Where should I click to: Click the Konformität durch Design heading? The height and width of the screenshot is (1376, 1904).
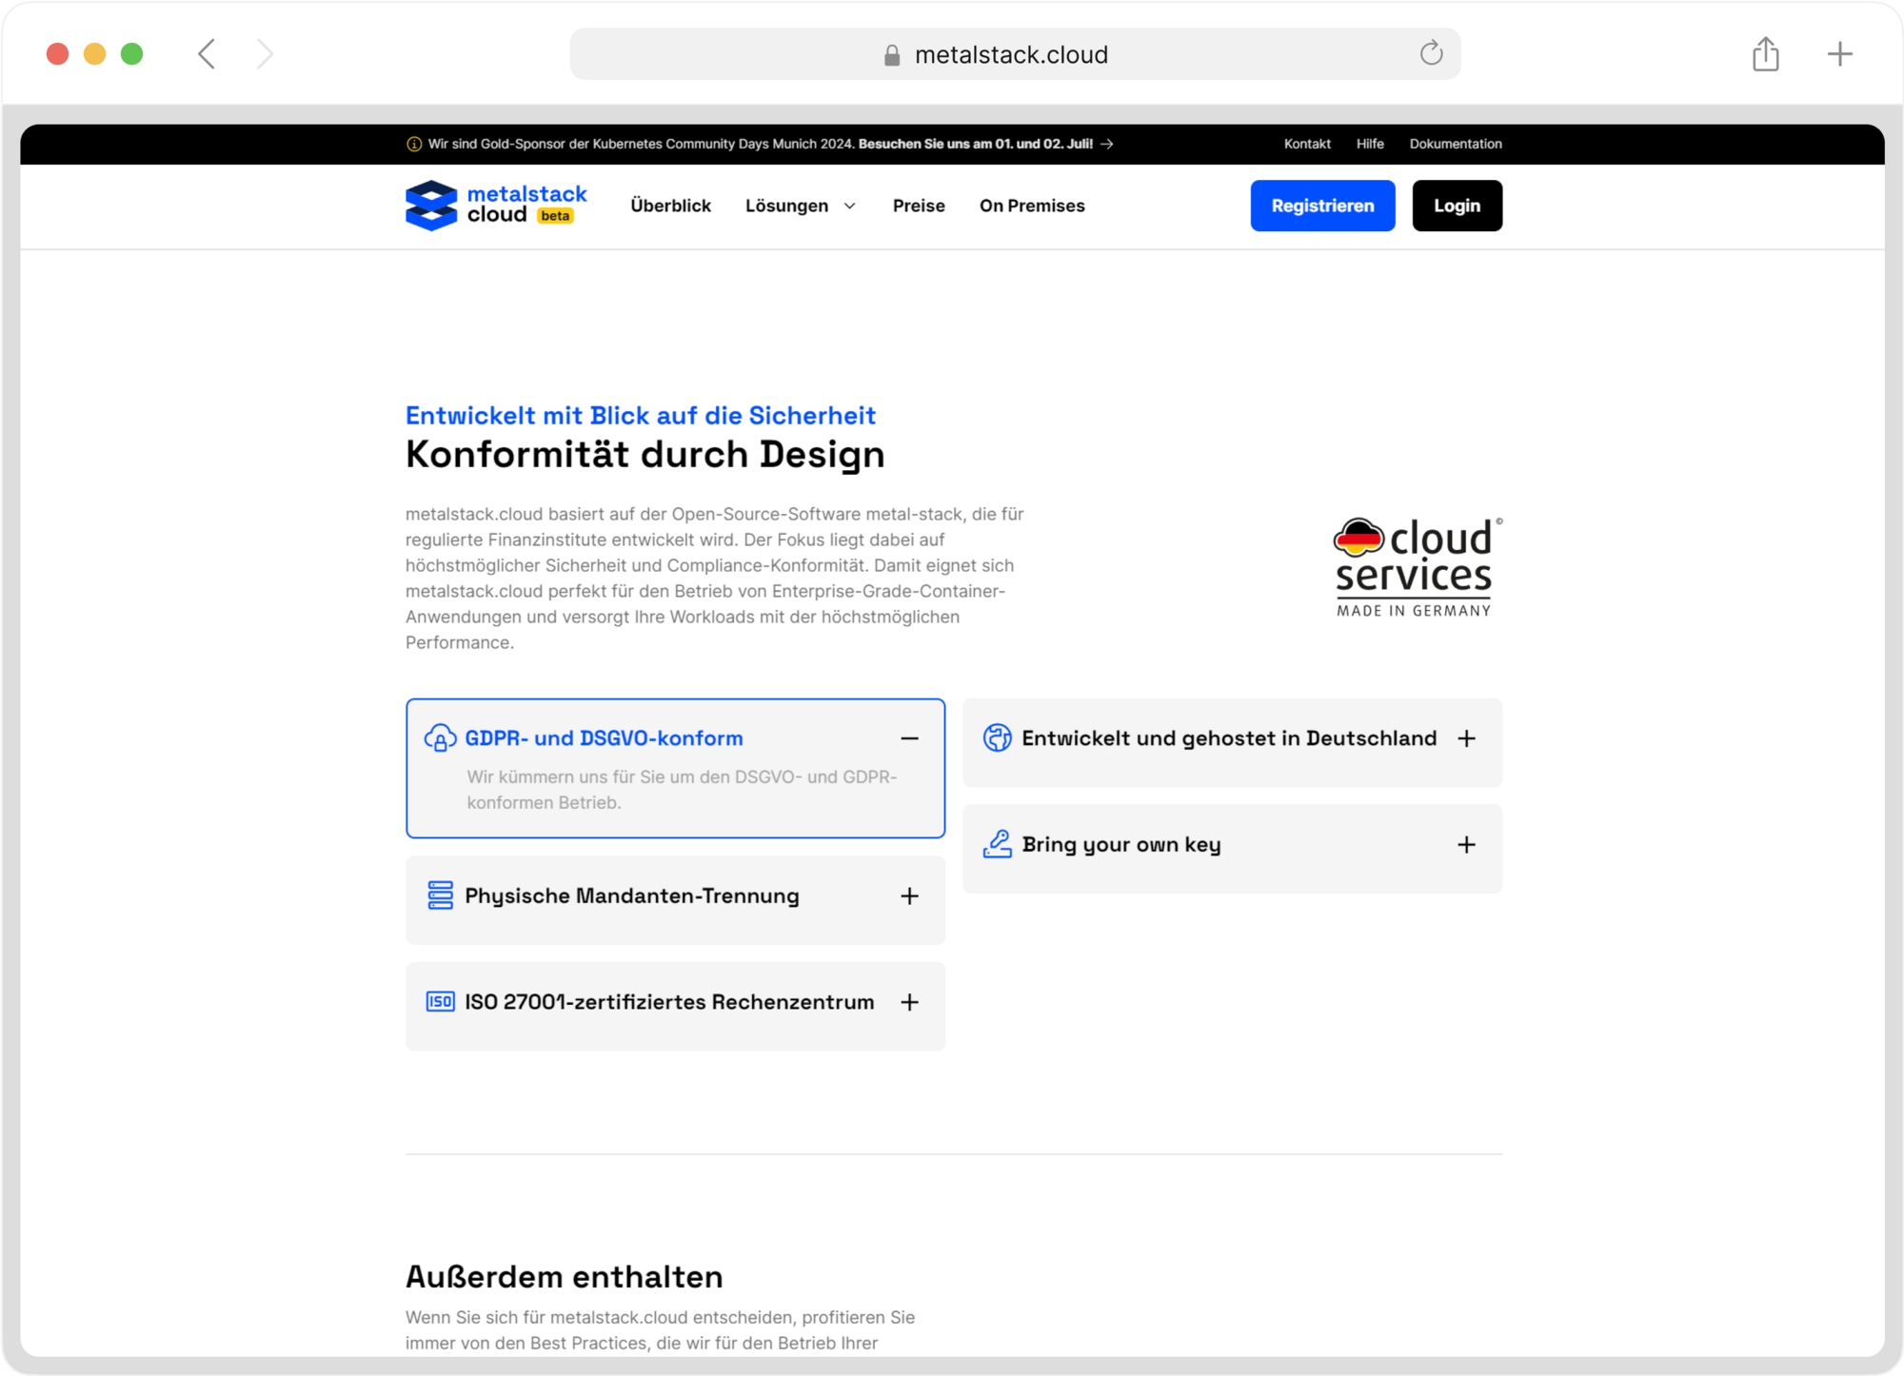pos(645,455)
